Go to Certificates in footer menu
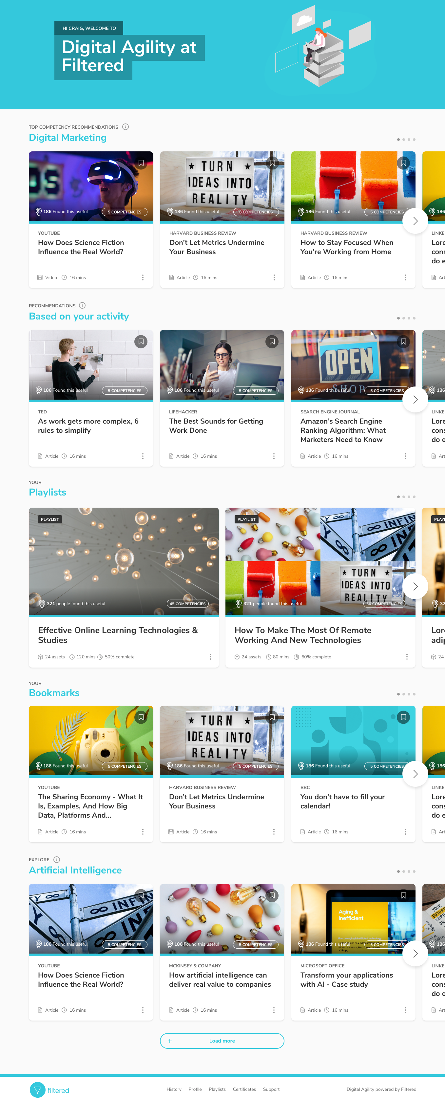This screenshot has height=1102, width=445. point(244,1089)
